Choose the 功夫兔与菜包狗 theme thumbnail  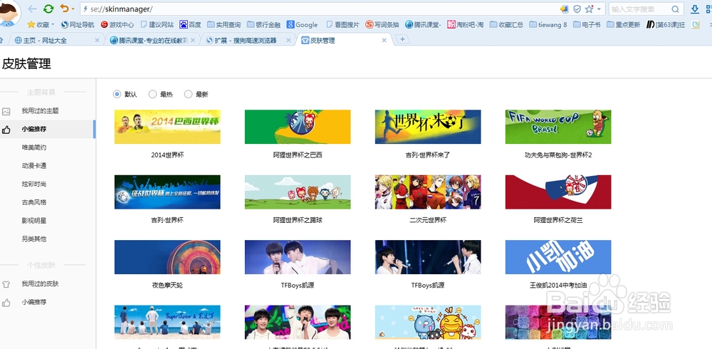point(558,127)
